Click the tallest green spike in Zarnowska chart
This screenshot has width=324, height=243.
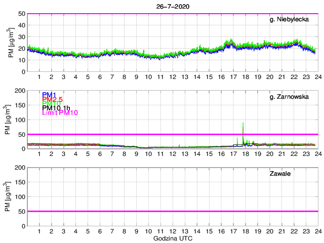tap(244, 124)
